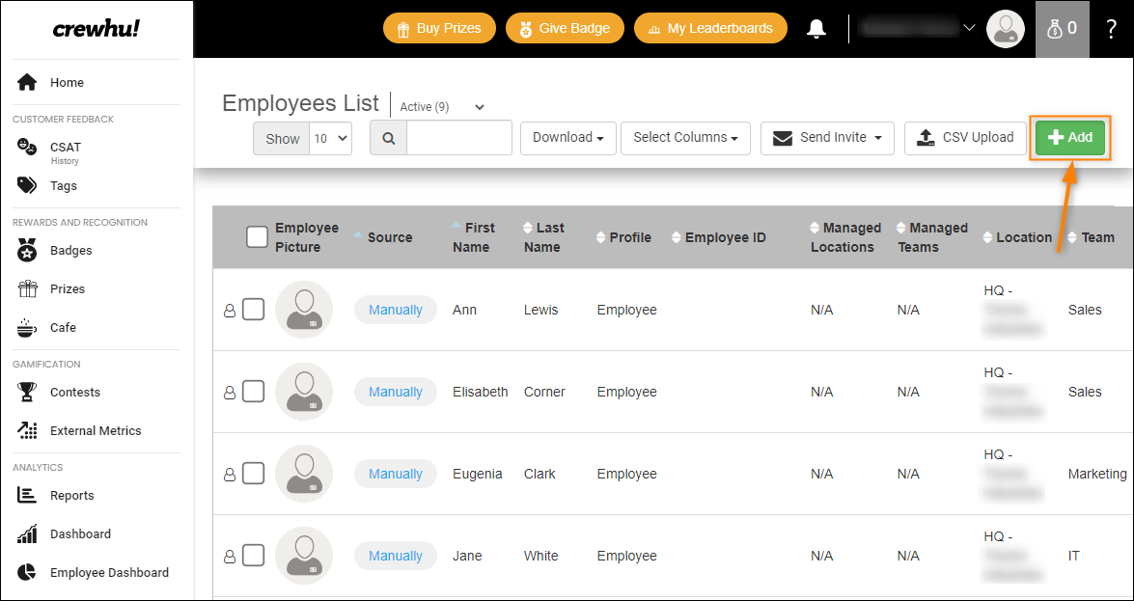This screenshot has width=1134, height=601.
Task: Sort by Managed Locations column
Action: click(845, 237)
